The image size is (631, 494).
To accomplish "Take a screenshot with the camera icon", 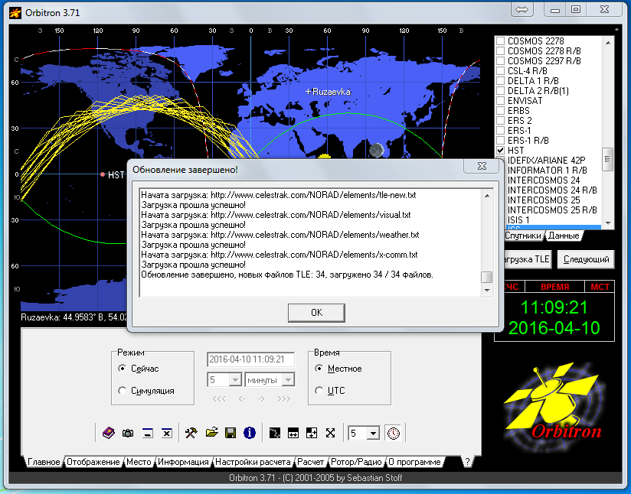I will point(128,433).
